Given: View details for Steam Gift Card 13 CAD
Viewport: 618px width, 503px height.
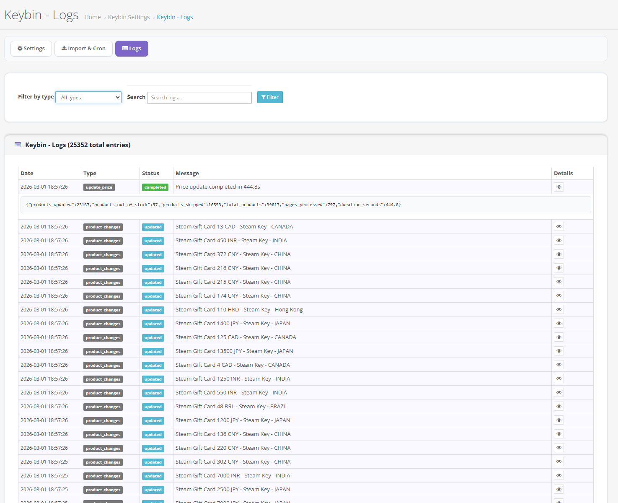Looking at the screenshot, I should (x=559, y=227).
